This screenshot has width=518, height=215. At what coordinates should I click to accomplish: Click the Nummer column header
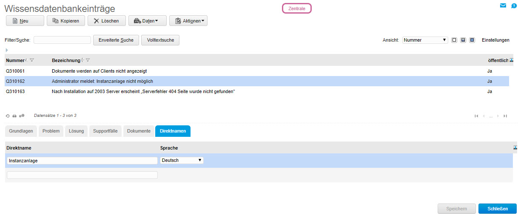point(15,60)
